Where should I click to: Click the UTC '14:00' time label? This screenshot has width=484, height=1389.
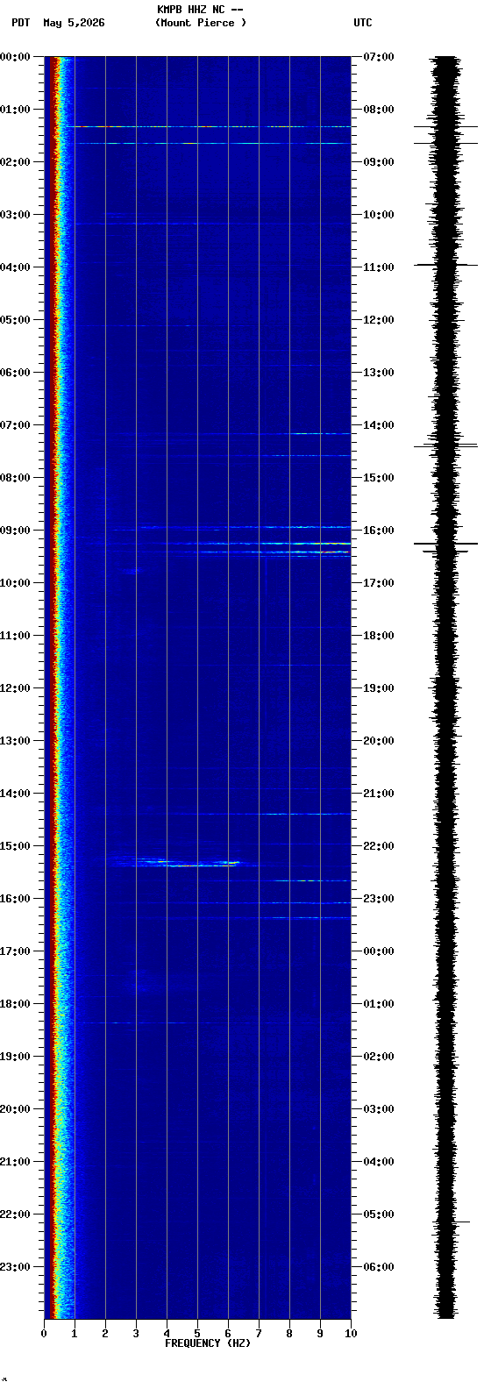point(379,425)
